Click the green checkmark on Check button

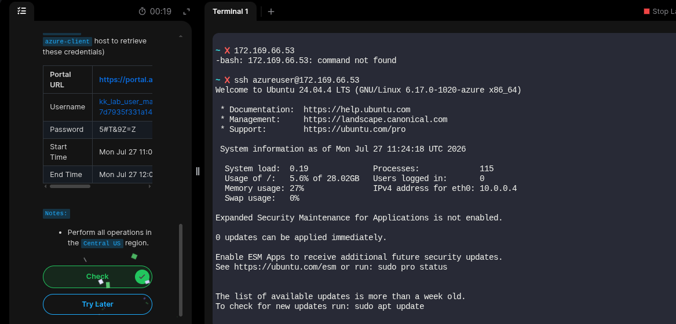[x=142, y=277]
